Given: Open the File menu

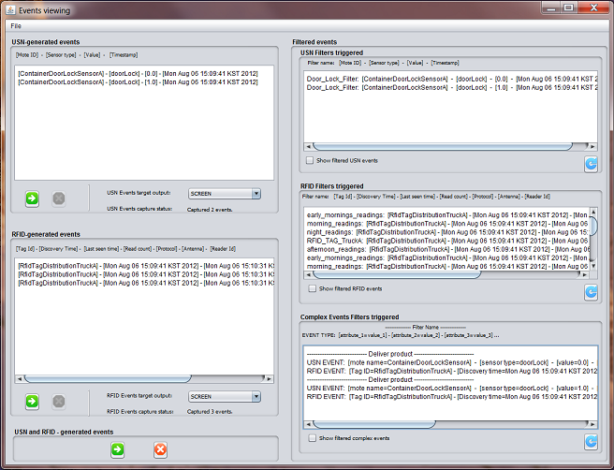Looking at the screenshot, I should pyautogui.click(x=16, y=25).
